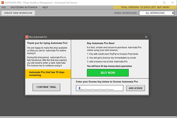Open the FILE menu

pyautogui.click(x=4, y=7)
